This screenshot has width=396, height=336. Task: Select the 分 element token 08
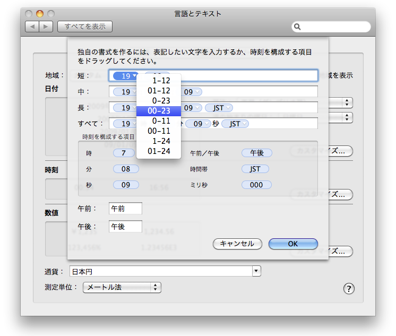[126, 169]
